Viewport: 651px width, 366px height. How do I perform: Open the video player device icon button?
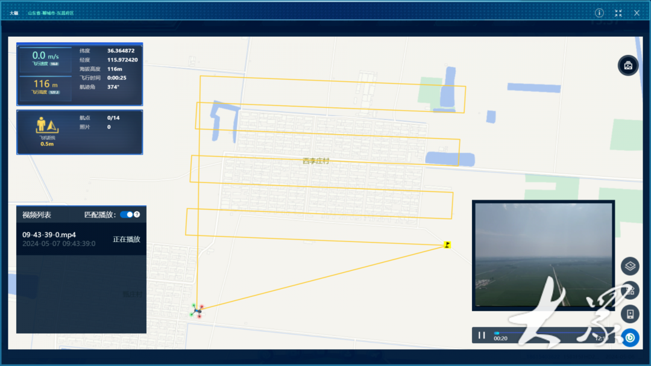(x=631, y=314)
